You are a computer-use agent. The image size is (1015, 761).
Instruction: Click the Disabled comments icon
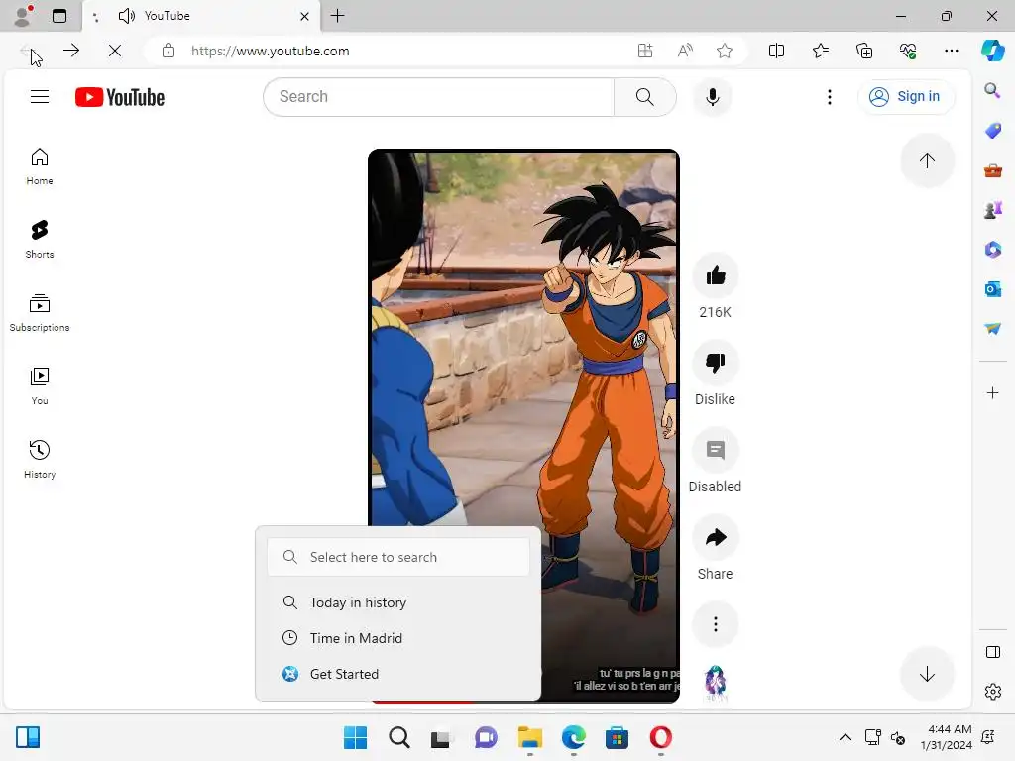(x=716, y=451)
